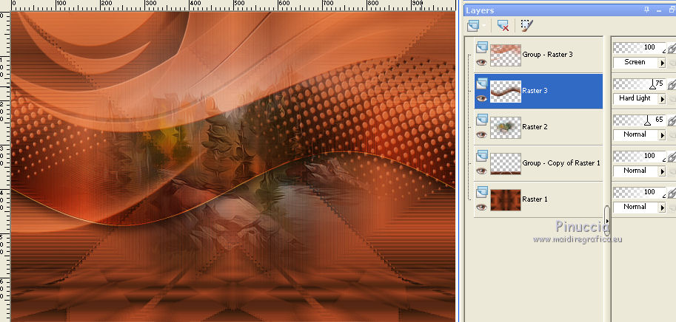Screen dimensions: 676x322
Task: Click opacity slider of Raster 2 at 65
Action: coord(640,120)
